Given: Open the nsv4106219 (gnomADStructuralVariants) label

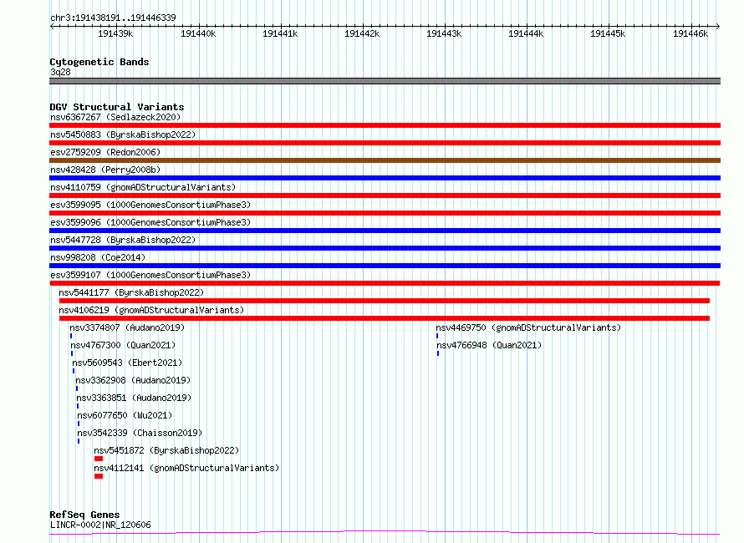Looking at the screenshot, I should (151, 310).
